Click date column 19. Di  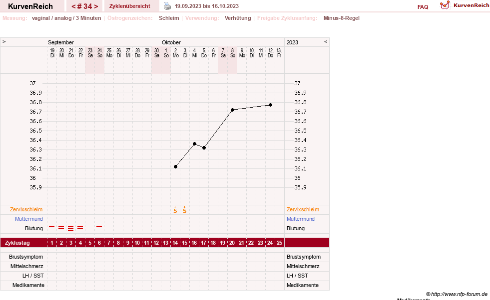(x=52, y=53)
